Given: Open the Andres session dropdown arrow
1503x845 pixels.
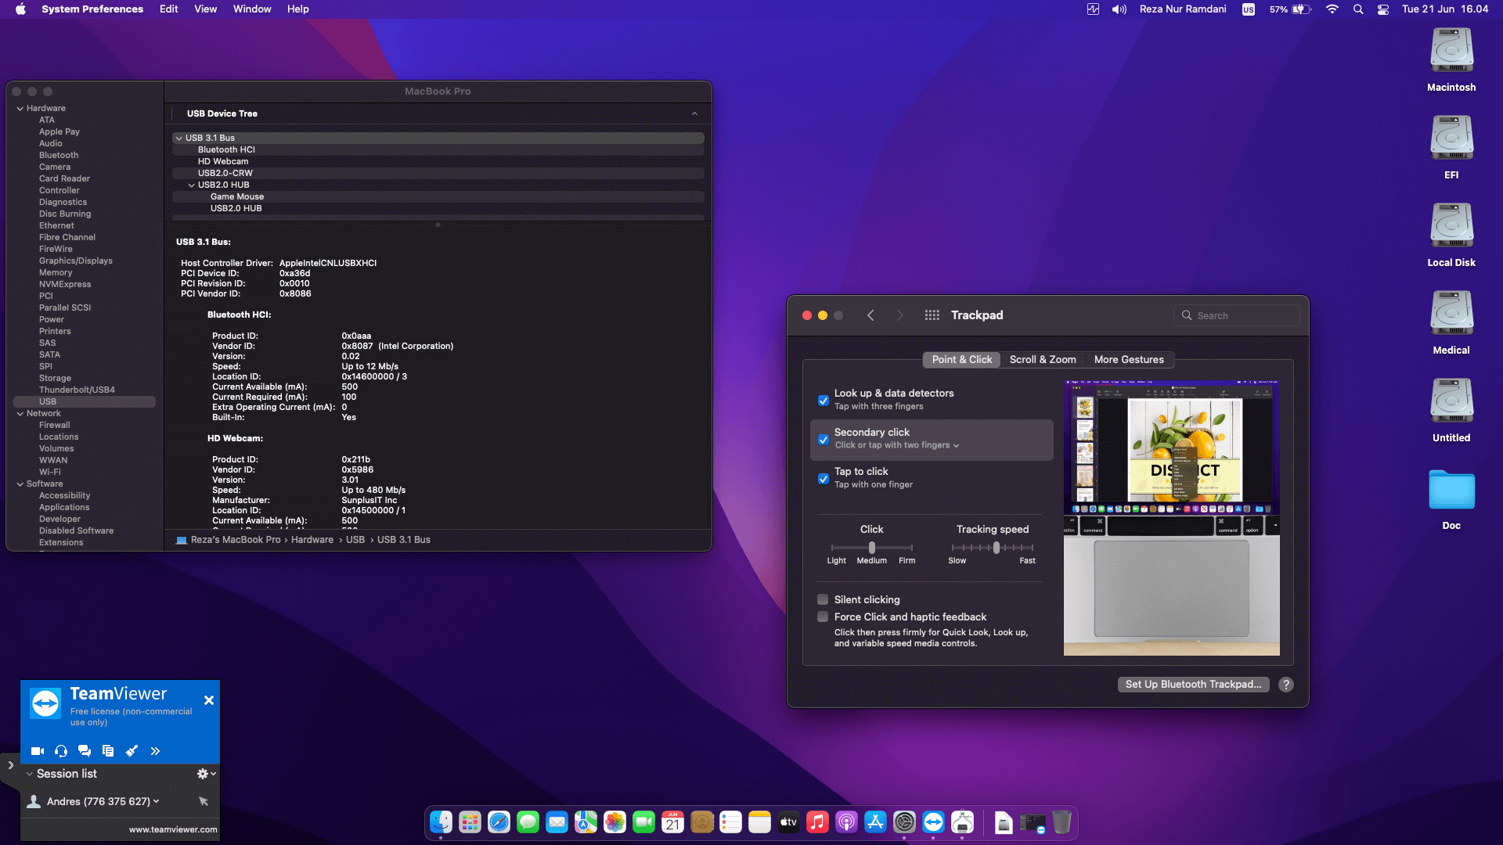Looking at the screenshot, I should [157, 801].
